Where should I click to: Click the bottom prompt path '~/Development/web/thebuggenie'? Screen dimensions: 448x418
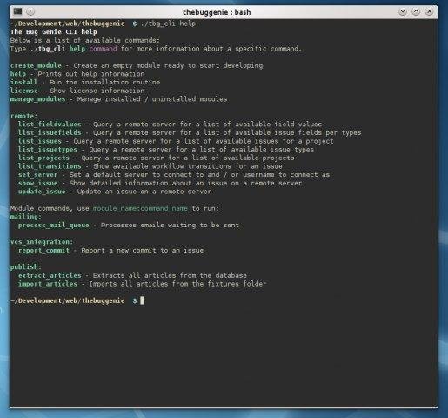68,300
